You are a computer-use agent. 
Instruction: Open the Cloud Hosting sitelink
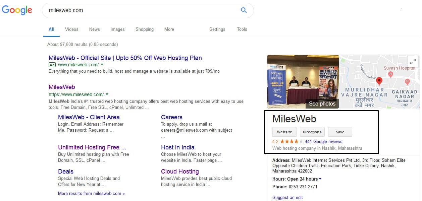click(180, 172)
